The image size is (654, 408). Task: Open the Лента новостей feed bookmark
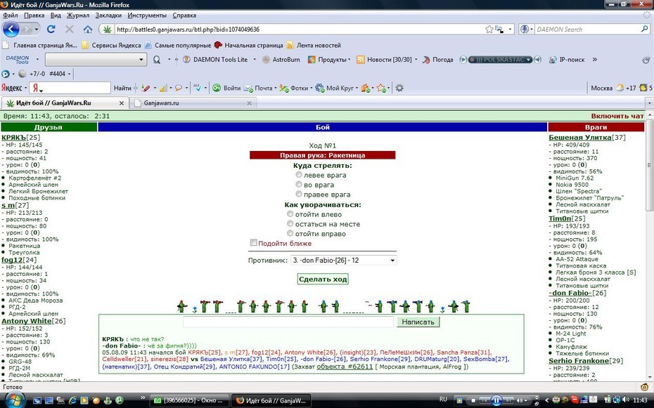click(314, 46)
